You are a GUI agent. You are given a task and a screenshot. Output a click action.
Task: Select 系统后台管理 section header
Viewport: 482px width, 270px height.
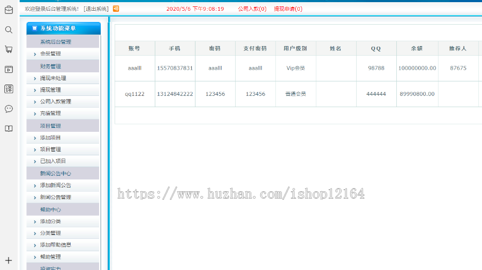click(63, 42)
